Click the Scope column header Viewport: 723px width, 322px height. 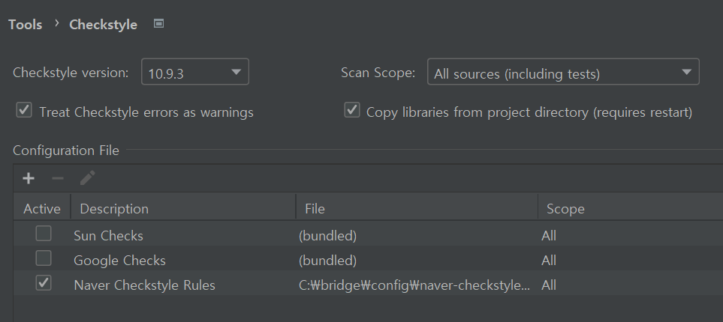[631, 208]
